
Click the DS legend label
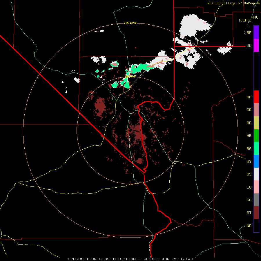pyautogui.click(x=249, y=174)
